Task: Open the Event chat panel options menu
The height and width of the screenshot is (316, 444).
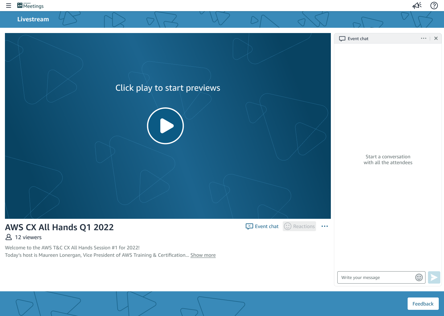Action: (x=424, y=38)
